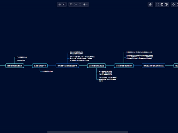The image size is (178, 133).
Task: Open the dropdown arrow beside plus icon
Action: tap(87, 4)
